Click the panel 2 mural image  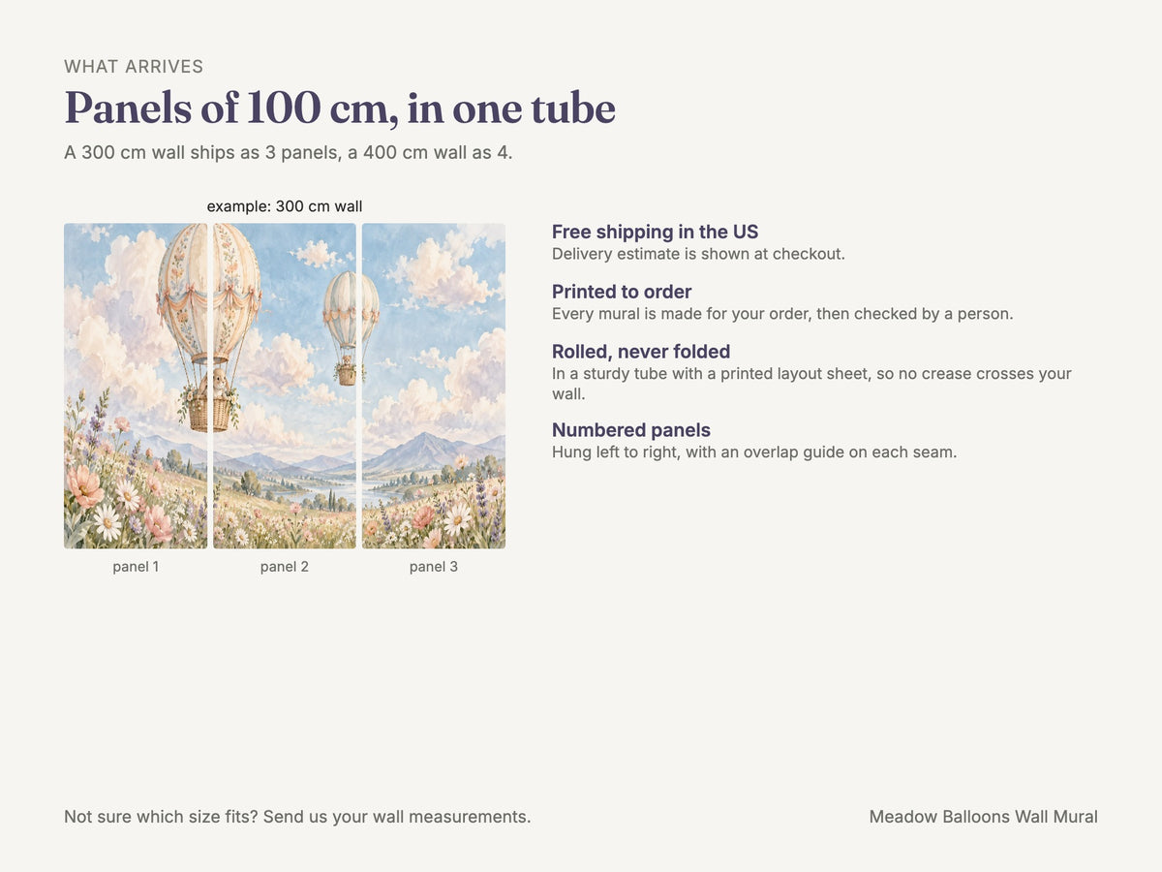point(285,387)
